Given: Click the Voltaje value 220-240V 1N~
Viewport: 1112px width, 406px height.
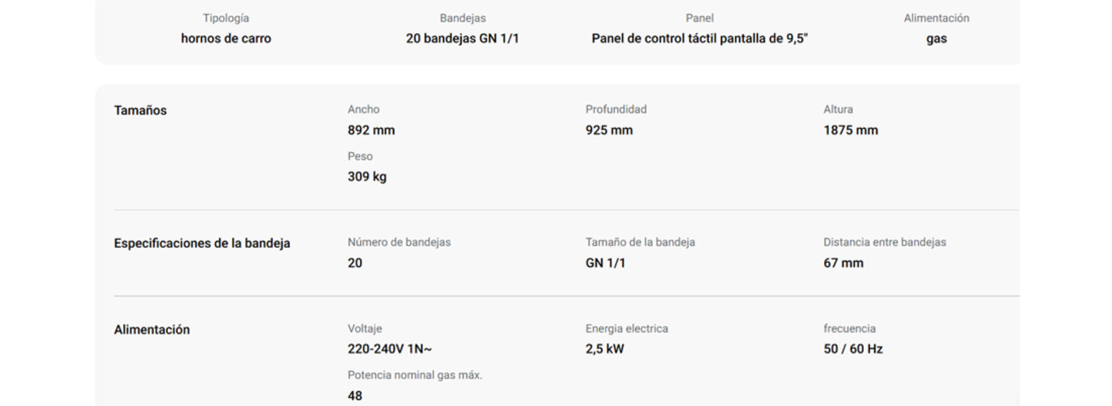Looking at the screenshot, I should pyautogui.click(x=390, y=349).
